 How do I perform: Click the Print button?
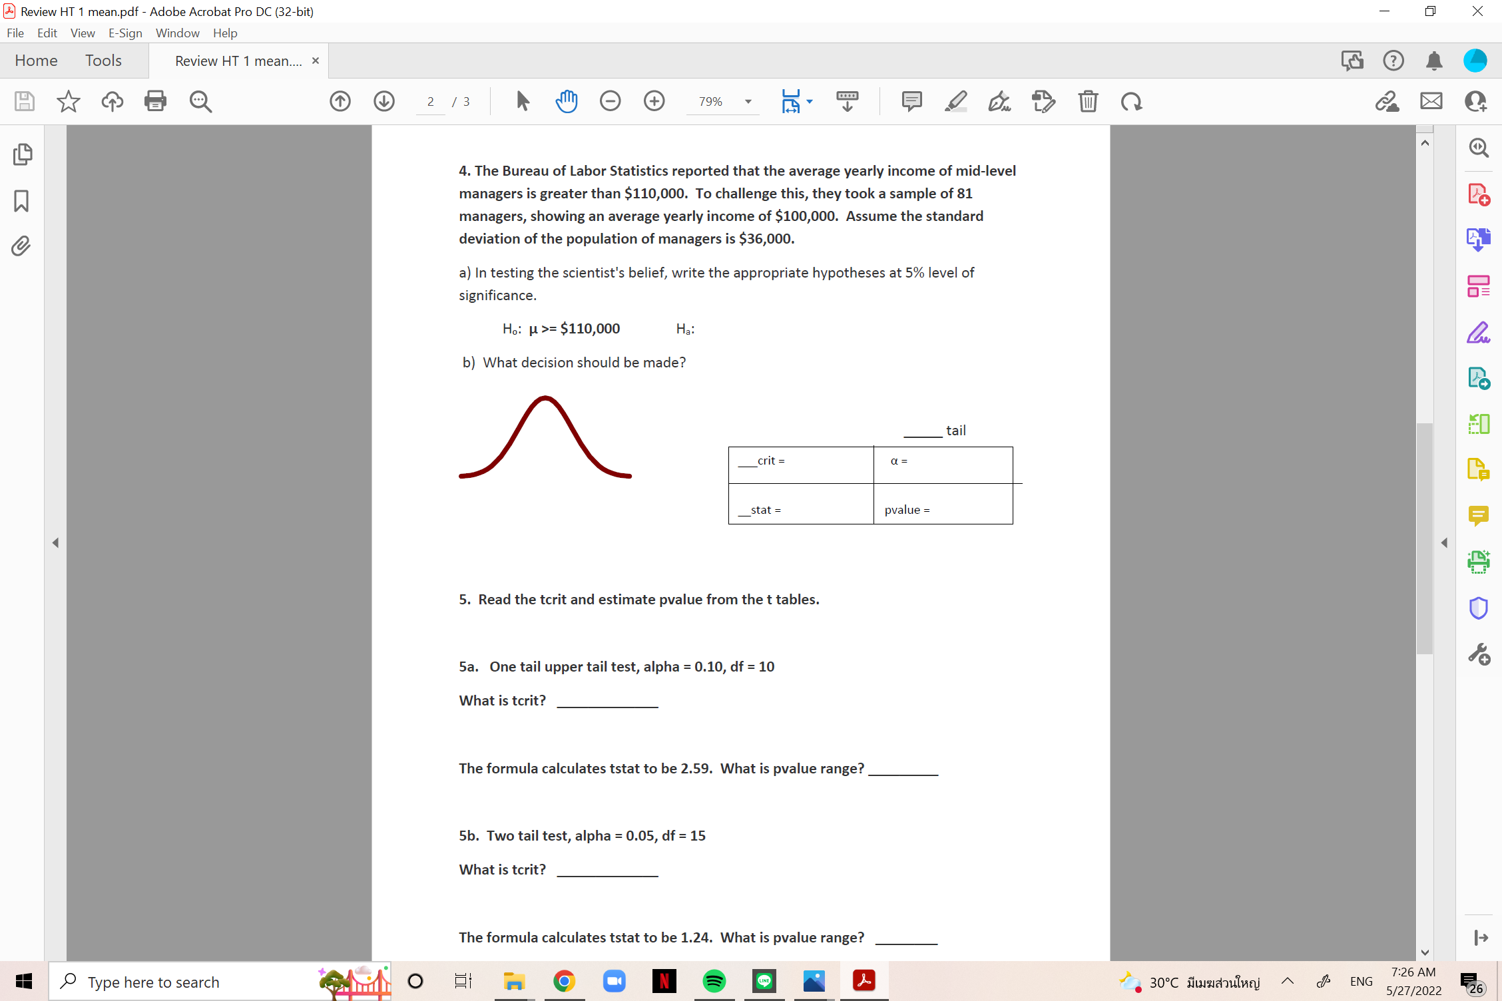155,101
